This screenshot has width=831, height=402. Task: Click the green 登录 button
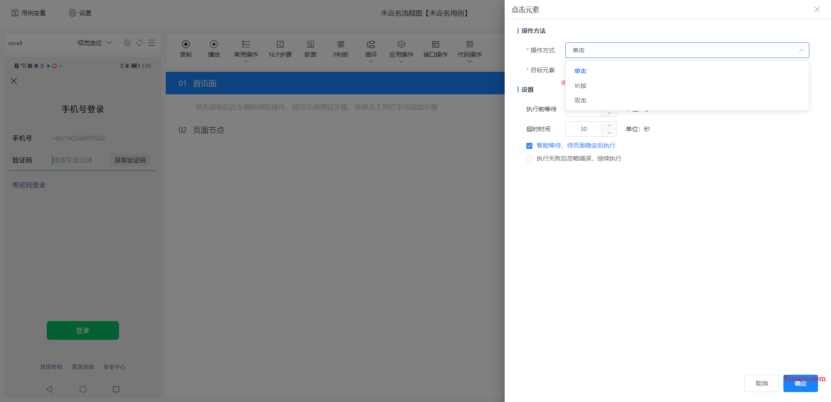coord(83,331)
